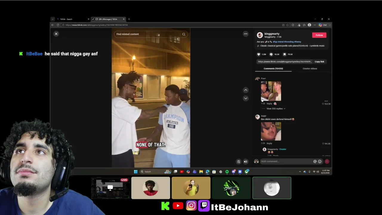Select the green logo participant tile

tap(232, 188)
